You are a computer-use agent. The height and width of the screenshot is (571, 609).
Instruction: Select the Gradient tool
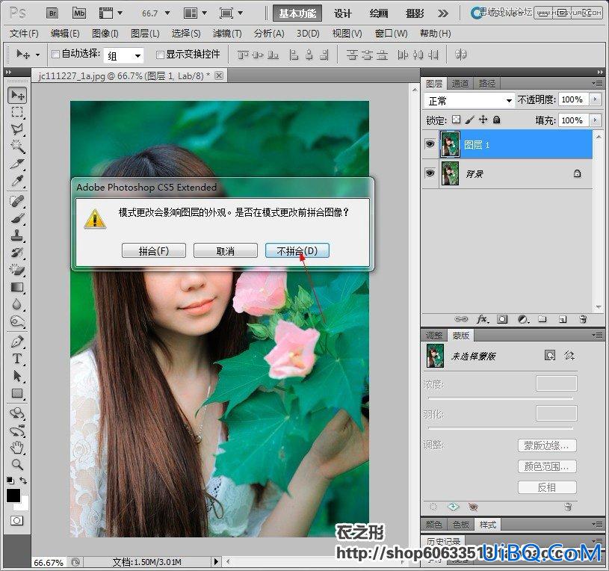pos(17,287)
